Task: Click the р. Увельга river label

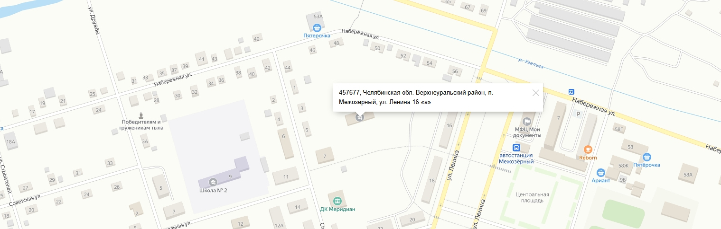Action: (531, 62)
